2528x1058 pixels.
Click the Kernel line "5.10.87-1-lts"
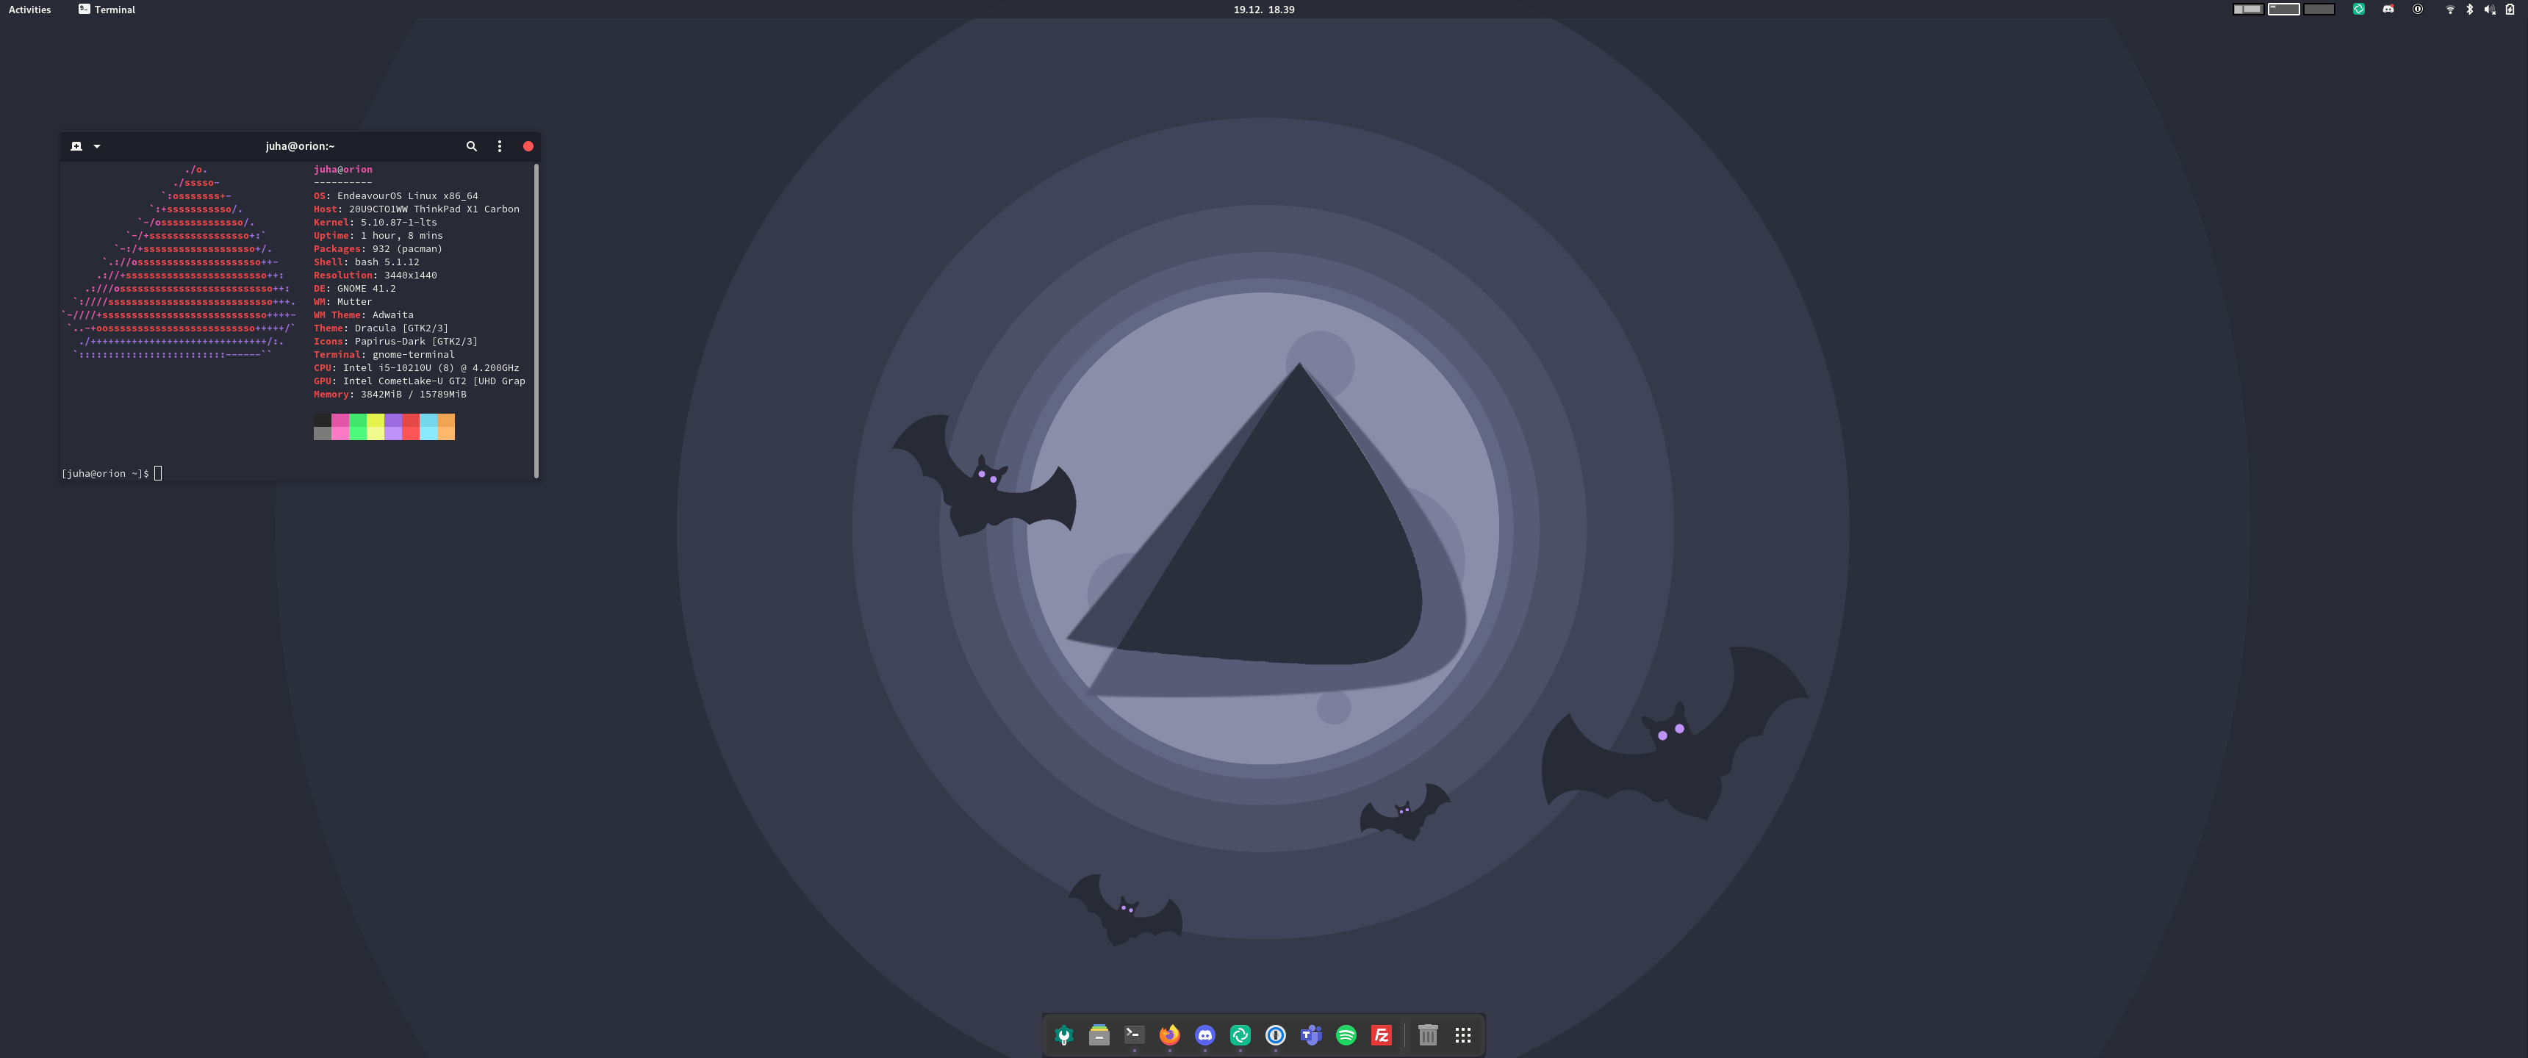tap(375, 222)
